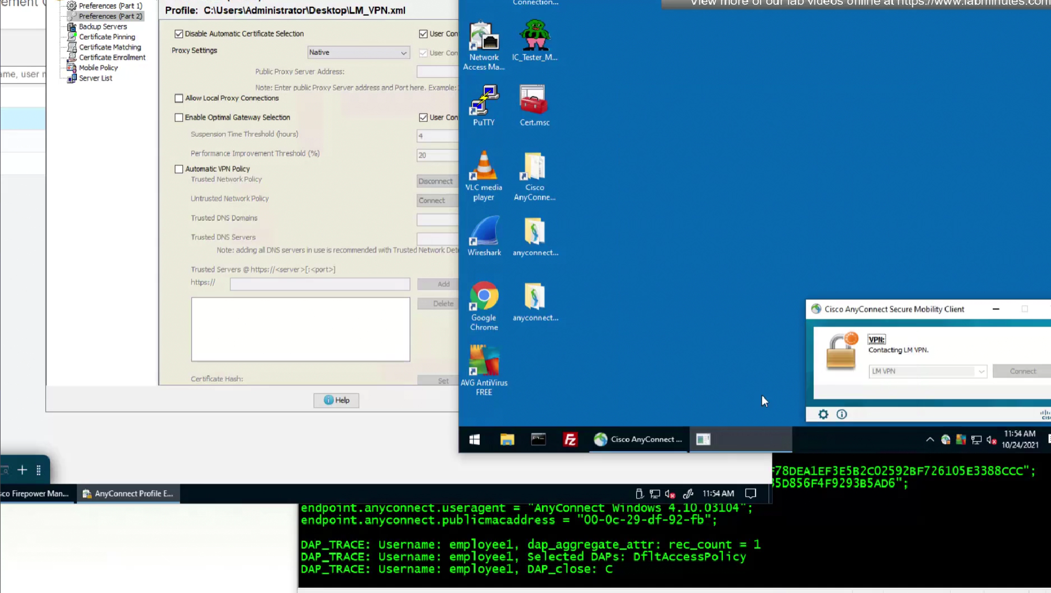Open the Google Chrome desktop icon
1051x593 pixels.
pos(484,305)
